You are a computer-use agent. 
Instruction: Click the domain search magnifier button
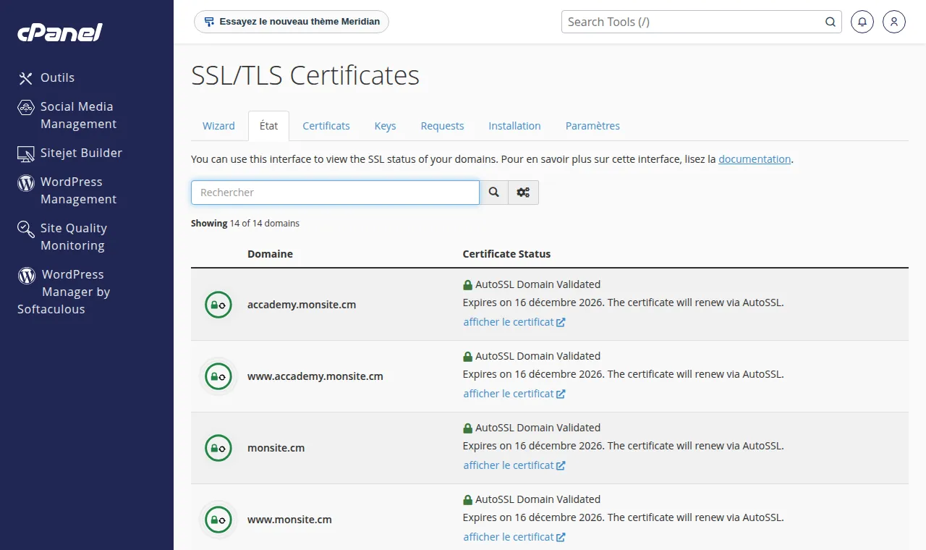[x=494, y=192]
